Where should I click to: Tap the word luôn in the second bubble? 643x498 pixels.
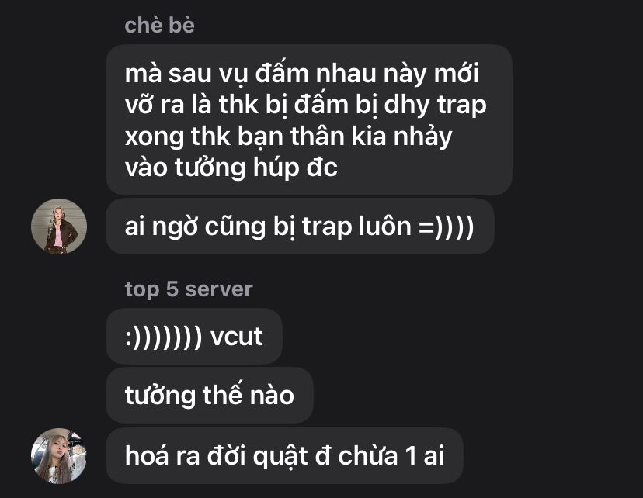coord(385,226)
